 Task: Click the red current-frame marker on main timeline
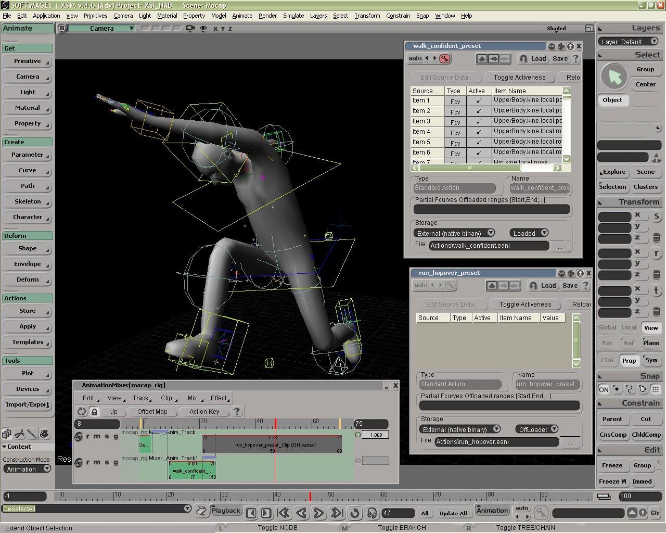click(310, 497)
